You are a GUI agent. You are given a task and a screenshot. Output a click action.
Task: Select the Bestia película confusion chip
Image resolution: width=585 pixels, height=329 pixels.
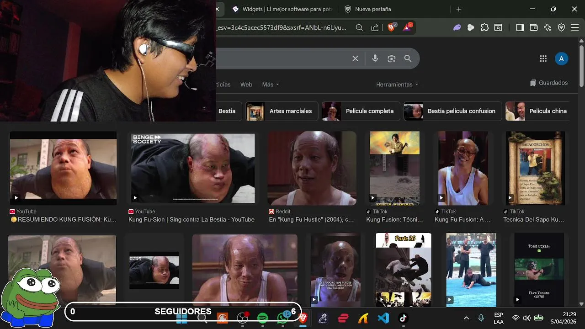coord(452,111)
